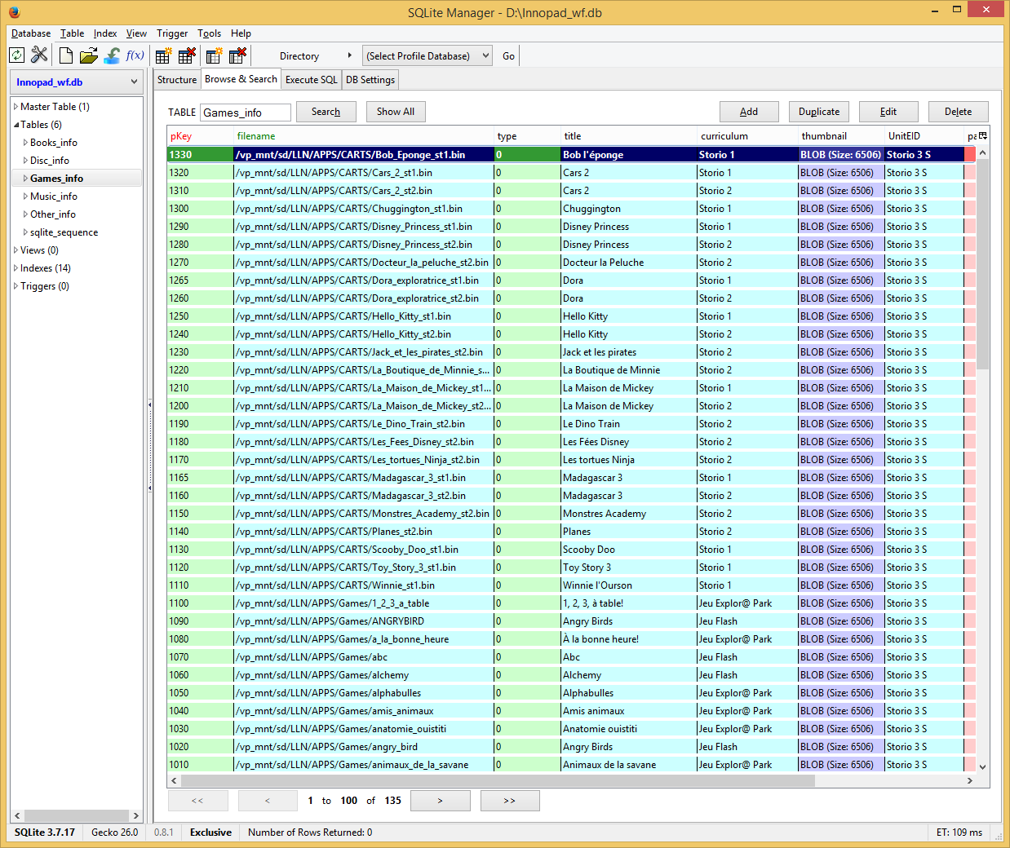Screen dimensions: 1010x848
Task: Expand the Indexes (14) tree node
Action: click(x=16, y=268)
